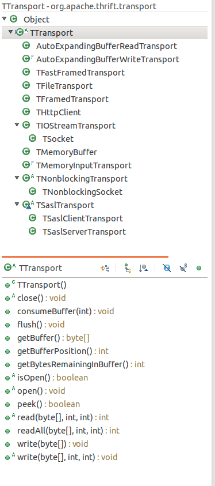
Task: Click the TMemoryInputTransport final class icon
Action: [28, 165]
